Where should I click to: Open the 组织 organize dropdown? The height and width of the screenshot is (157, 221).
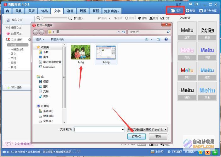coord(40,39)
